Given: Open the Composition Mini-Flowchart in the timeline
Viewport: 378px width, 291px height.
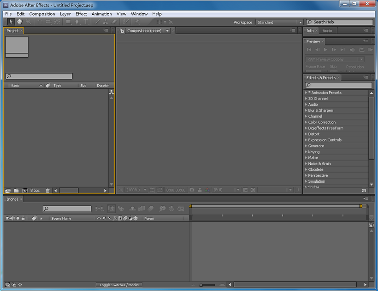Looking at the screenshot, I should [99, 208].
